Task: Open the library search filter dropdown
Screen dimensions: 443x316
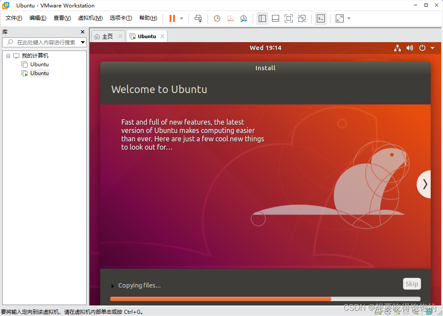Action: [x=83, y=42]
